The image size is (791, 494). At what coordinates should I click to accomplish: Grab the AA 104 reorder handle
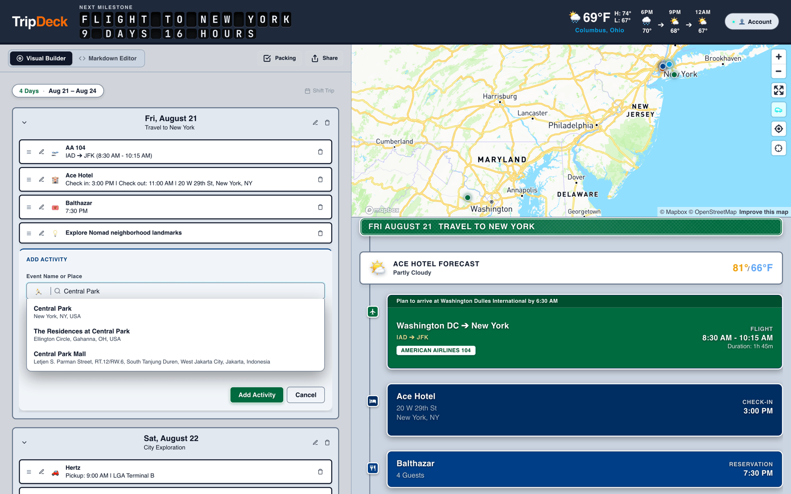pyautogui.click(x=29, y=152)
